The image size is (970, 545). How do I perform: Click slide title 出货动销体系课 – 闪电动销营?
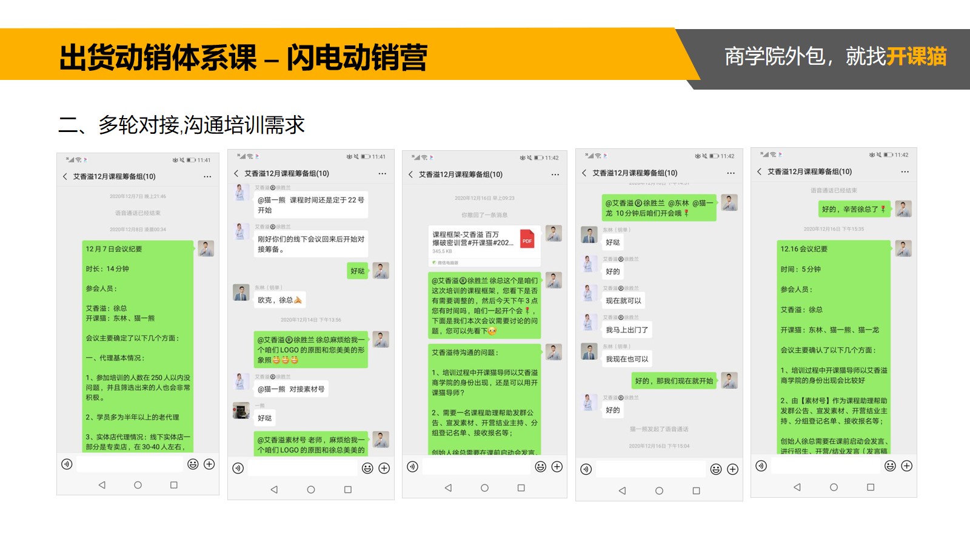click(243, 58)
